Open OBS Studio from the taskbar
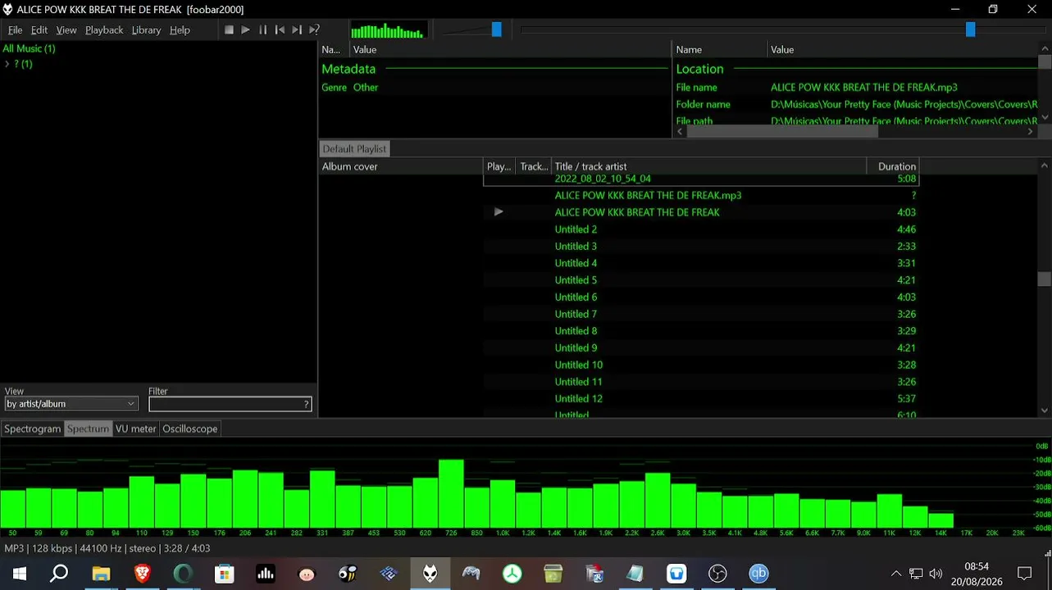Image resolution: width=1052 pixels, height=590 pixels. (x=717, y=574)
